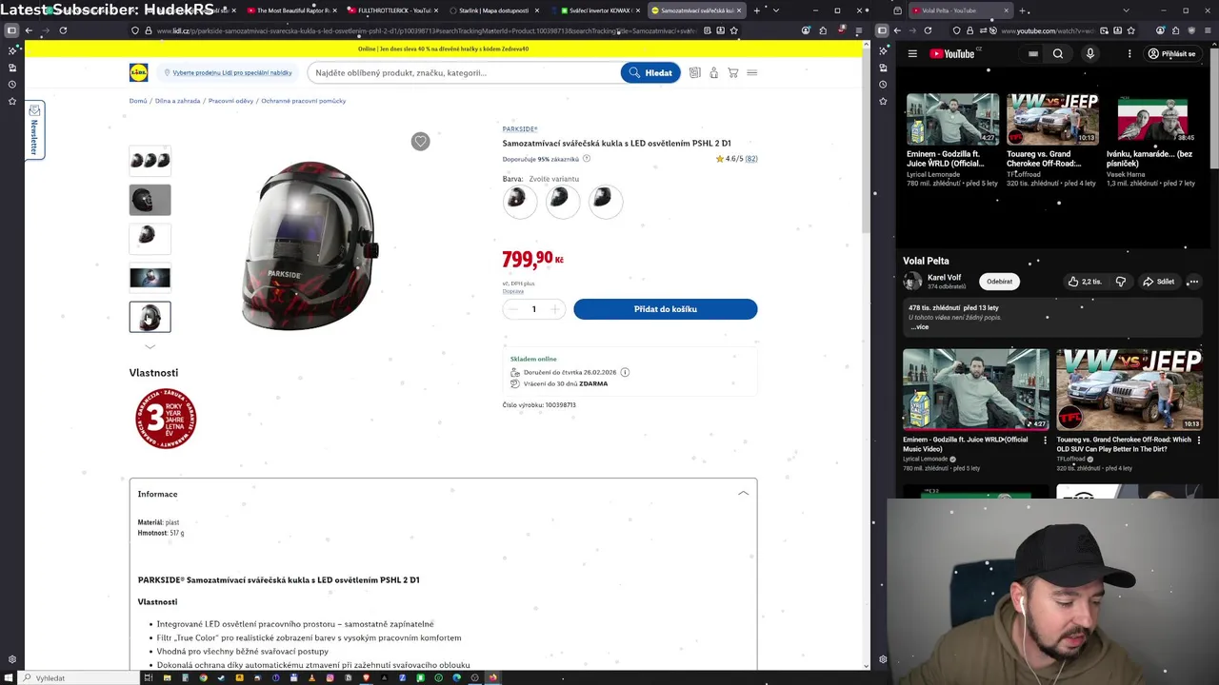Click the info icon beside customer recommendation

click(587, 159)
